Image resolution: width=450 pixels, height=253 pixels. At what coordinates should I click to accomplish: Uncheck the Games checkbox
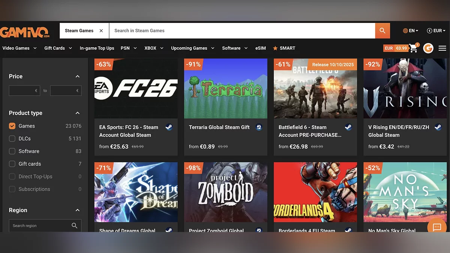12,126
